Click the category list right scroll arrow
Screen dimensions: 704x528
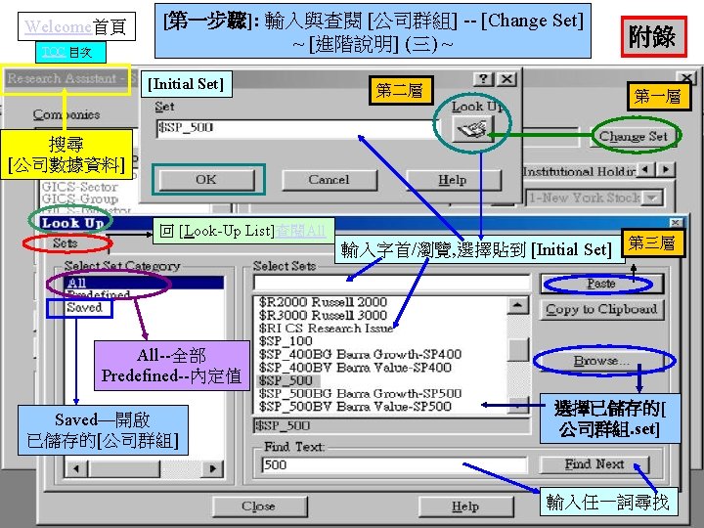[x=213, y=468]
